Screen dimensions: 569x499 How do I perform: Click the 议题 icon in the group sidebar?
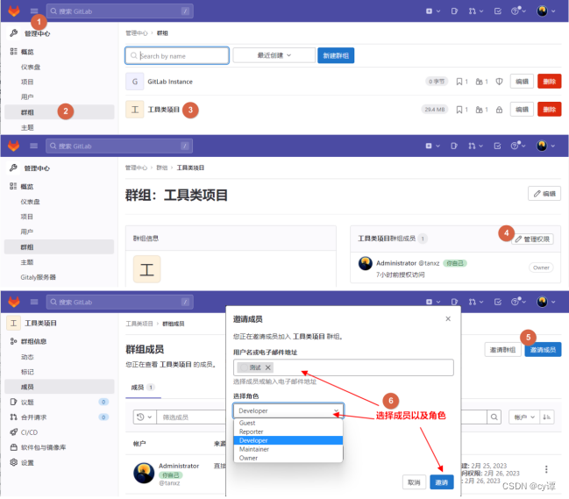13,402
